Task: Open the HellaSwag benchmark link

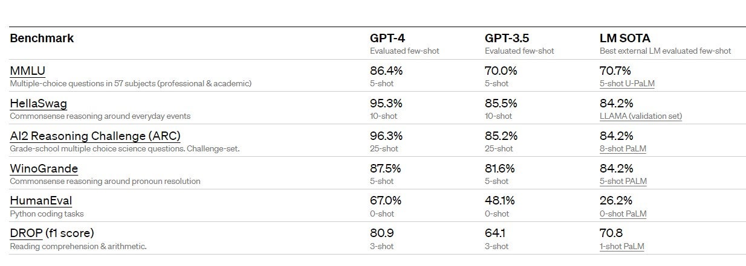Action: point(38,104)
